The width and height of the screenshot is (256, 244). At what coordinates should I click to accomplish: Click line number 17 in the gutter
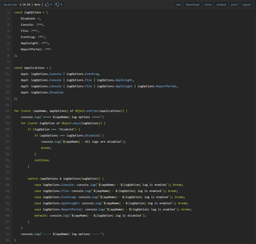coord(8,111)
